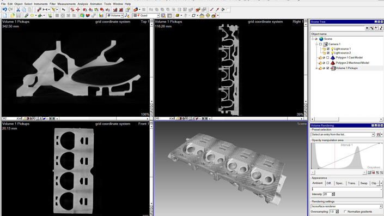Uncheck the Volume 1 Pickups checkbox
The image size is (384, 216).
(x=328, y=68)
